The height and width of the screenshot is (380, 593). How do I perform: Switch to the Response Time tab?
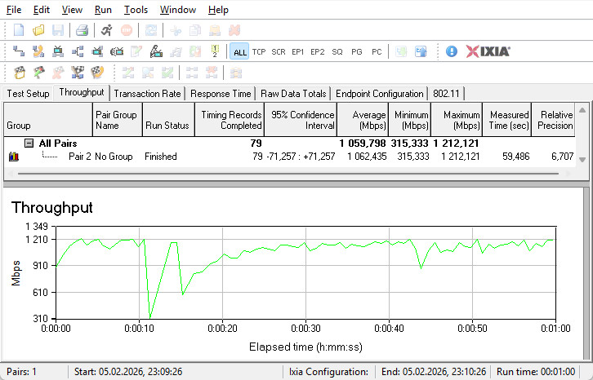(x=221, y=94)
